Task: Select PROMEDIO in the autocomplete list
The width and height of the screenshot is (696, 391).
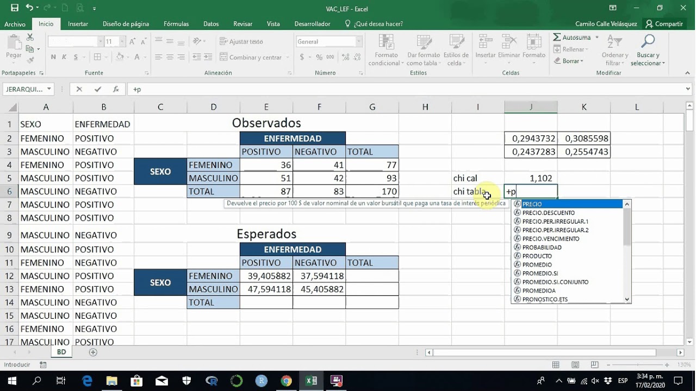Action: (537, 265)
